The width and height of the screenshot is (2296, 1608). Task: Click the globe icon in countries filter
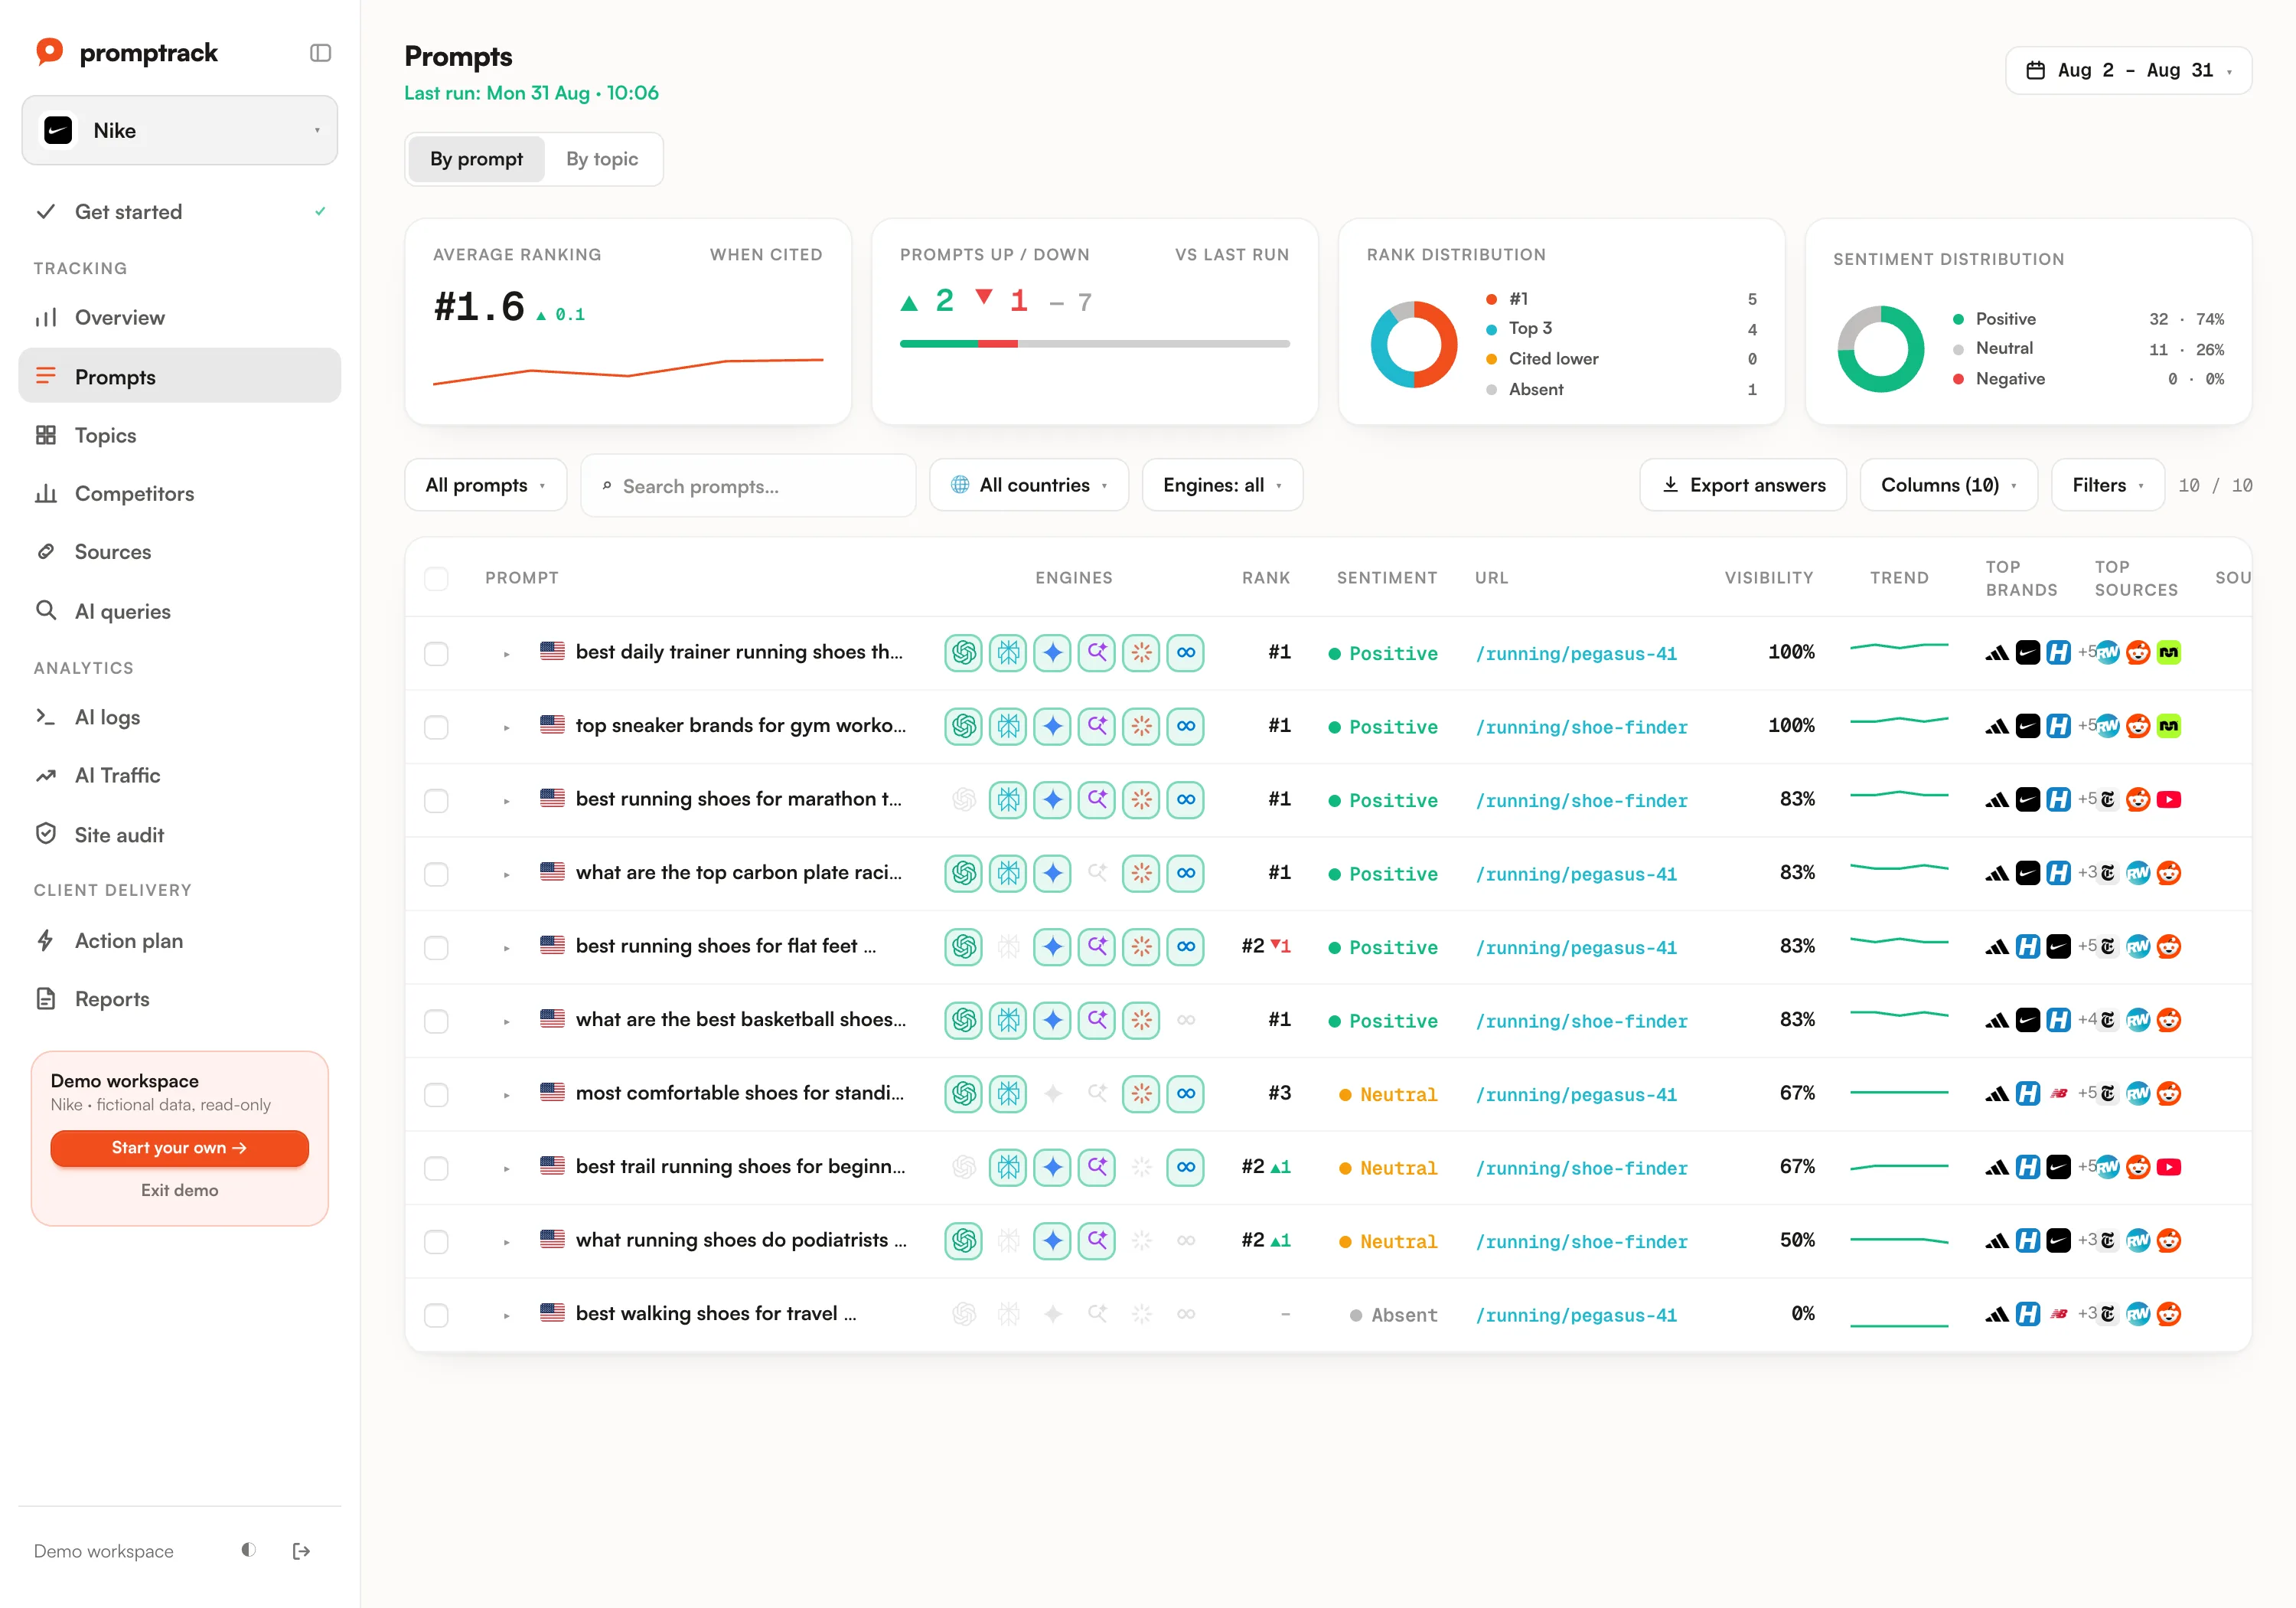(960, 485)
